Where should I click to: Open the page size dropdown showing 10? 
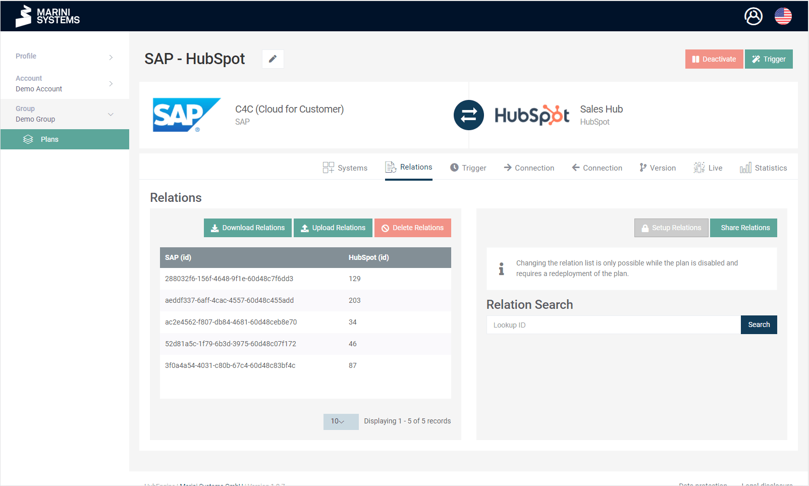pos(341,421)
